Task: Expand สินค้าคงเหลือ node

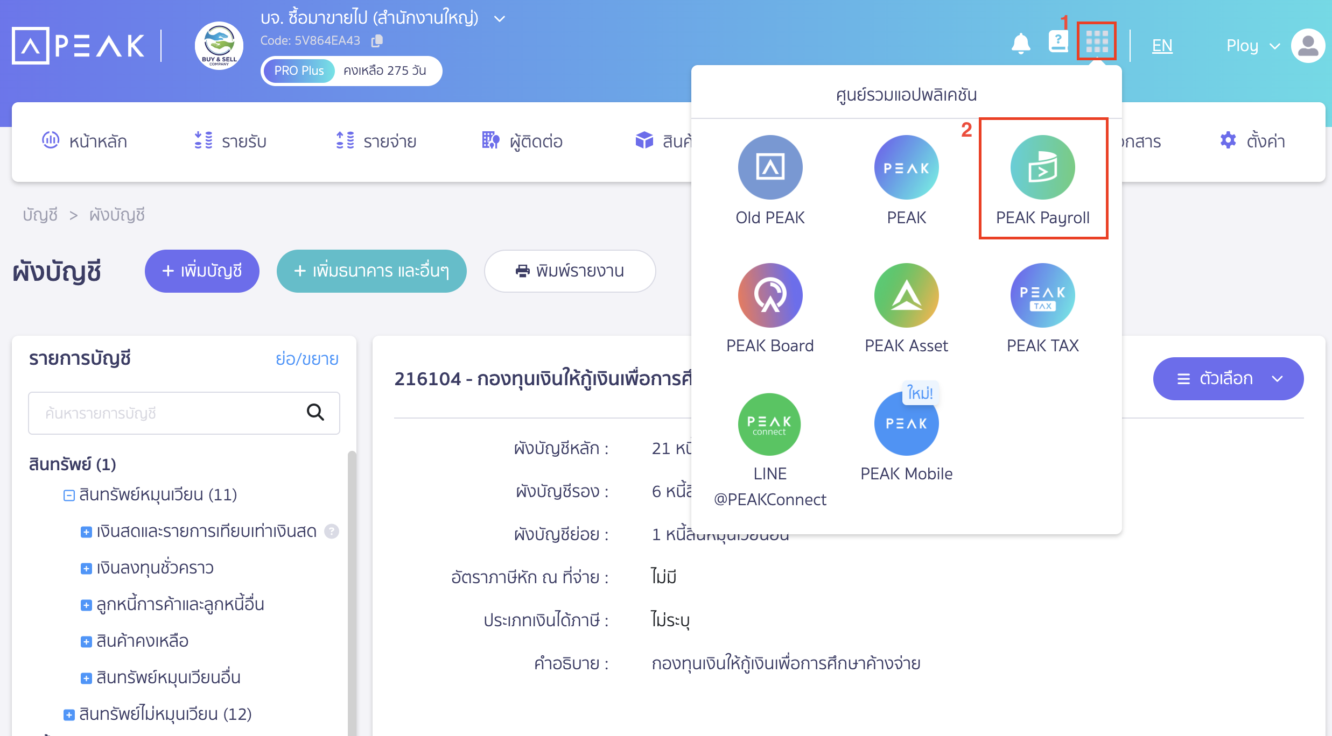Action: [86, 642]
